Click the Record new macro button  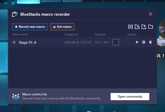(30, 27)
